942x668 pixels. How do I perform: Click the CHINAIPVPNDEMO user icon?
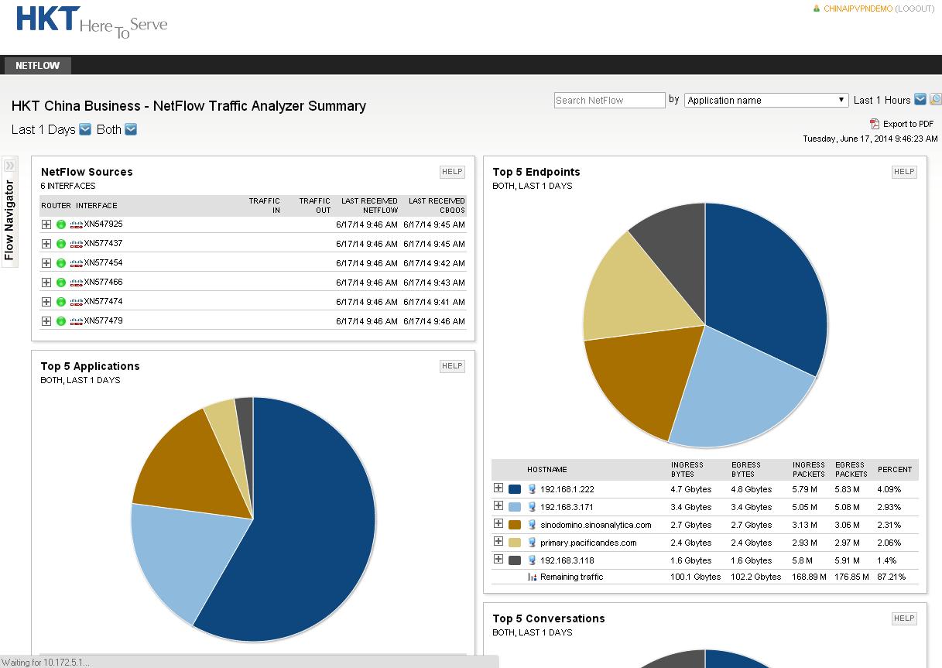(x=816, y=9)
